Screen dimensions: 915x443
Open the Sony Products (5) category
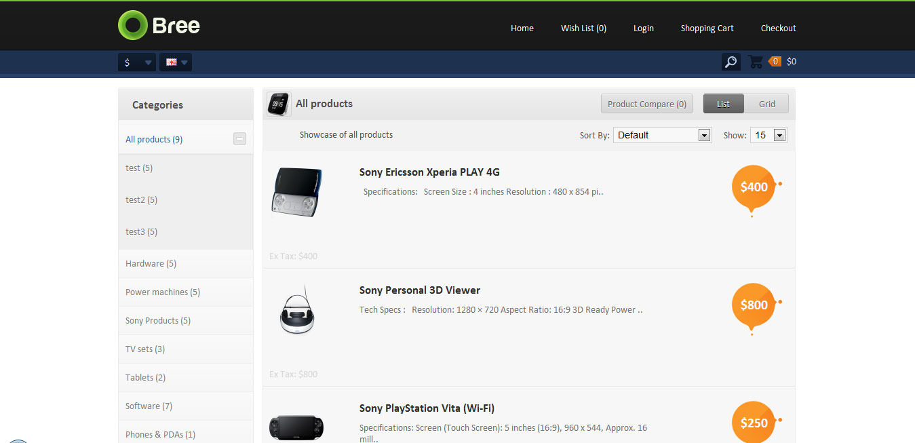click(x=158, y=321)
